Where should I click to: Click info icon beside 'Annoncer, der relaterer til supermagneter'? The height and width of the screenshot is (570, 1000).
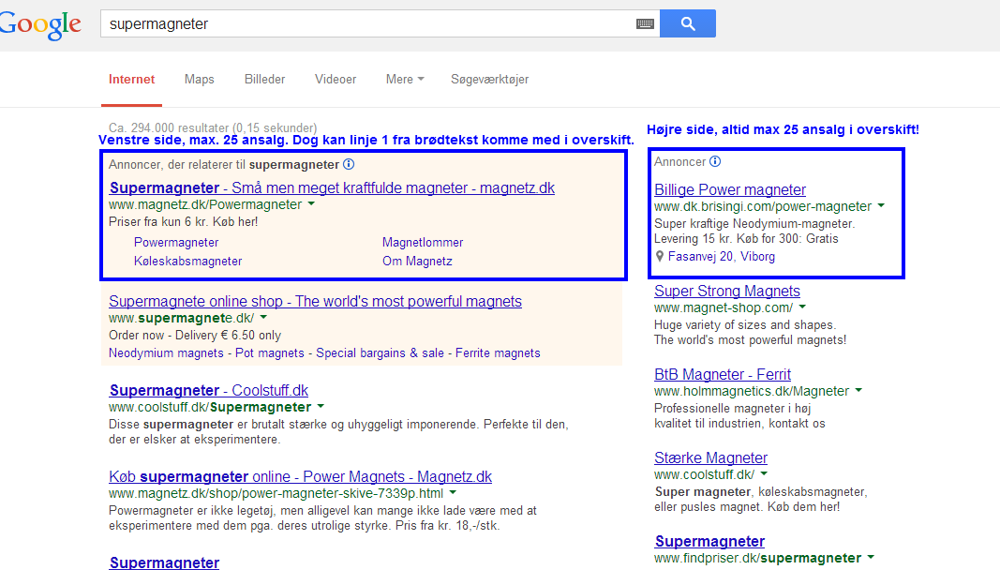(x=349, y=164)
